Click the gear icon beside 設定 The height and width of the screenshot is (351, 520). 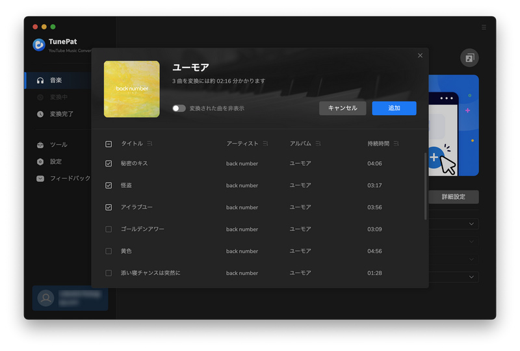pyautogui.click(x=40, y=162)
